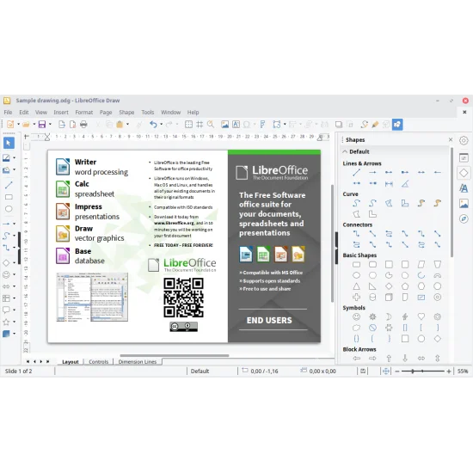Select the isosceles triangle in Basic Shapes
The height and width of the screenshot is (473, 473).
click(356, 286)
